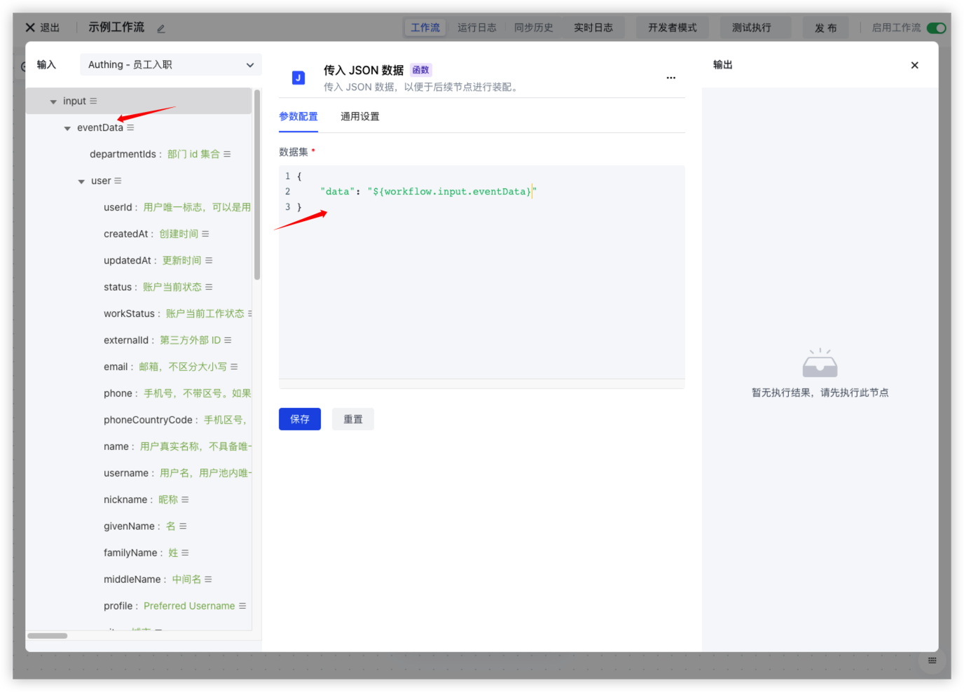Click the 保存 button

[x=299, y=419]
